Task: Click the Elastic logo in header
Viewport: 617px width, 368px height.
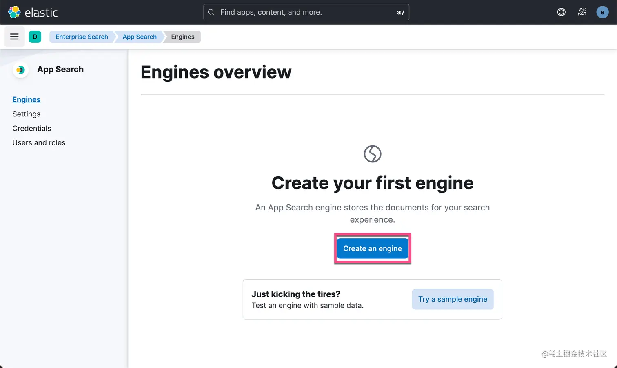Action: coord(33,12)
